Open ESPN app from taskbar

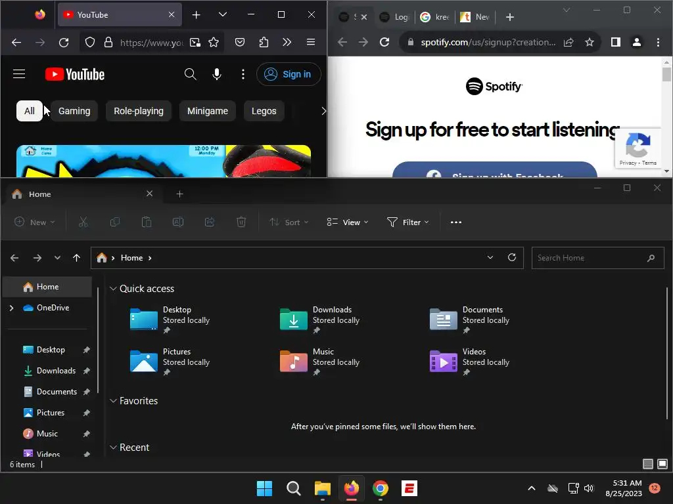click(x=409, y=488)
